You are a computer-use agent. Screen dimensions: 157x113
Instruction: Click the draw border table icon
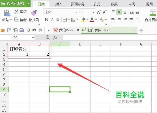pyautogui.click(x=73, y=20)
